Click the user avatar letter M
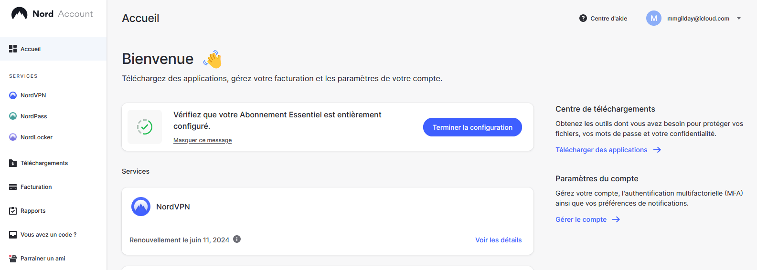The image size is (757, 270). click(654, 19)
